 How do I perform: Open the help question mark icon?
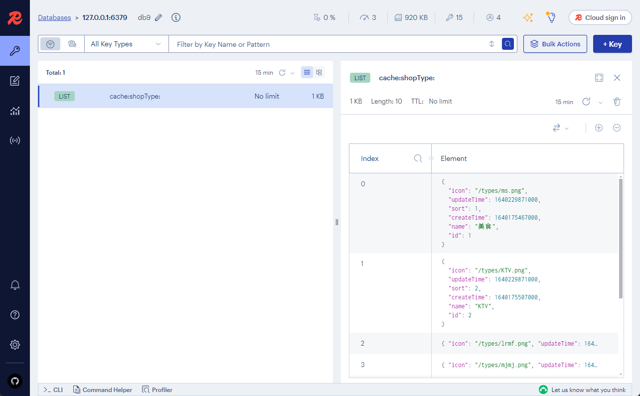coord(15,315)
